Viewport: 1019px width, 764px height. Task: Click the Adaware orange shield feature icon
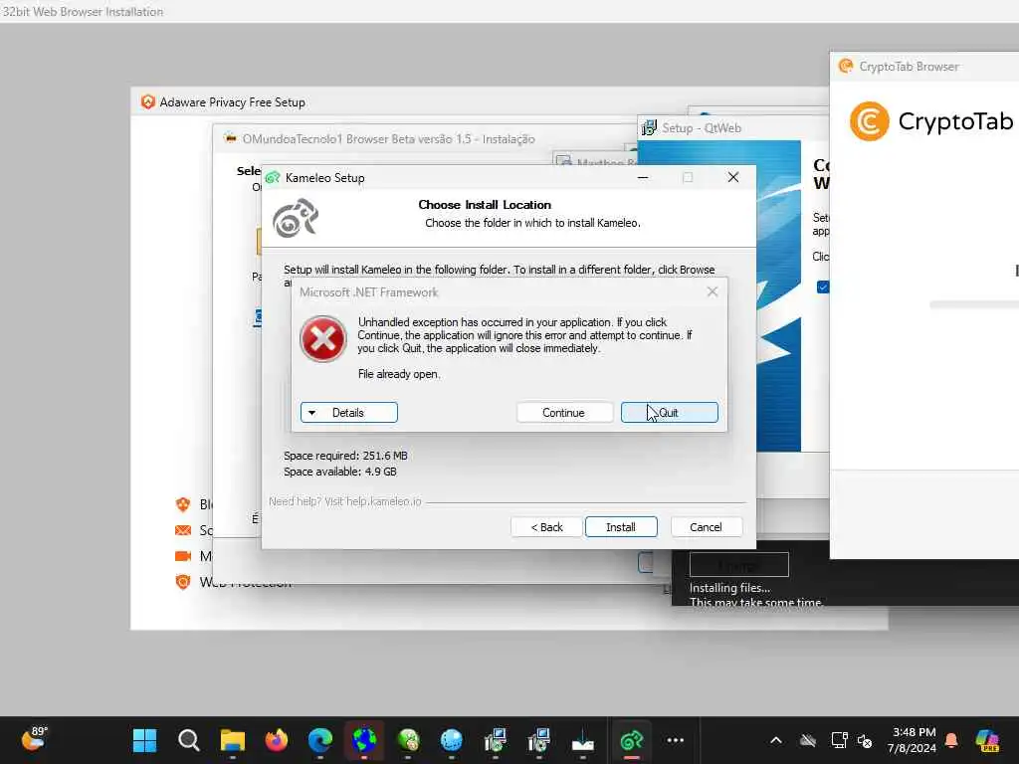click(x=183, y=504)
